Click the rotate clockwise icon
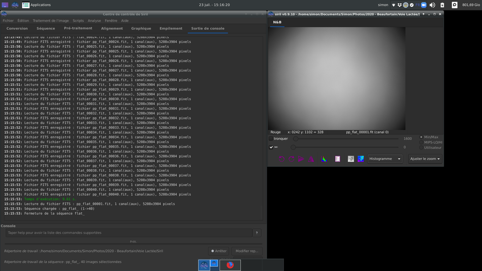Viewport: 482px width, 271px height. 292,159
